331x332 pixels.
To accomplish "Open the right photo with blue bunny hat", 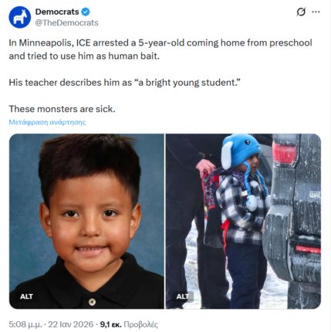I will click(243, 221).
